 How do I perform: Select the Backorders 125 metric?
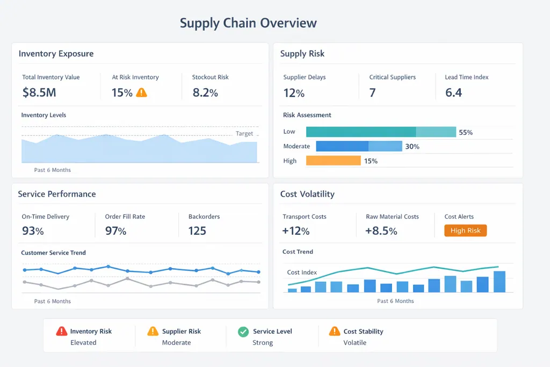click(x=197, y=231)
